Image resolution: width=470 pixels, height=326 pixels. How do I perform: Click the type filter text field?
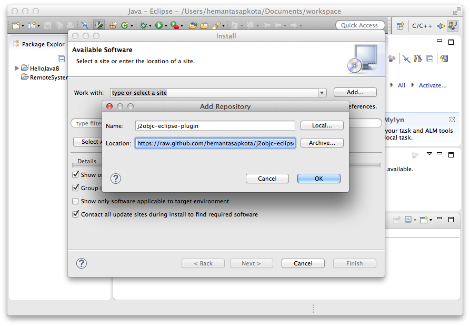click(87, 123)
